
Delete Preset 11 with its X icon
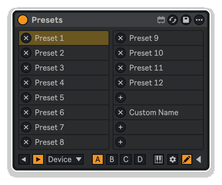pyautogui.click(x=121, y=68)
